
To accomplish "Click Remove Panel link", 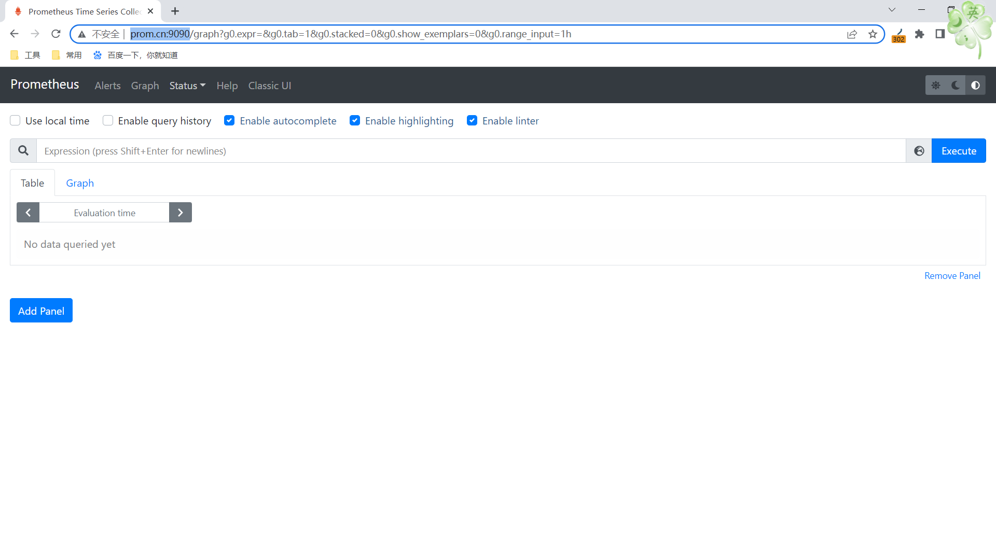I will (x=952, y=276).
